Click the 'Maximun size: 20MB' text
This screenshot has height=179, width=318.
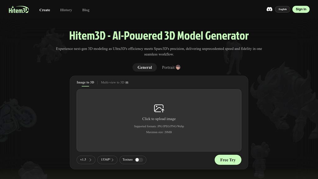tap(159, 132)
